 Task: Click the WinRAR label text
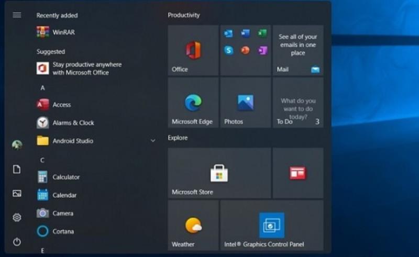[x=63, y=32]
